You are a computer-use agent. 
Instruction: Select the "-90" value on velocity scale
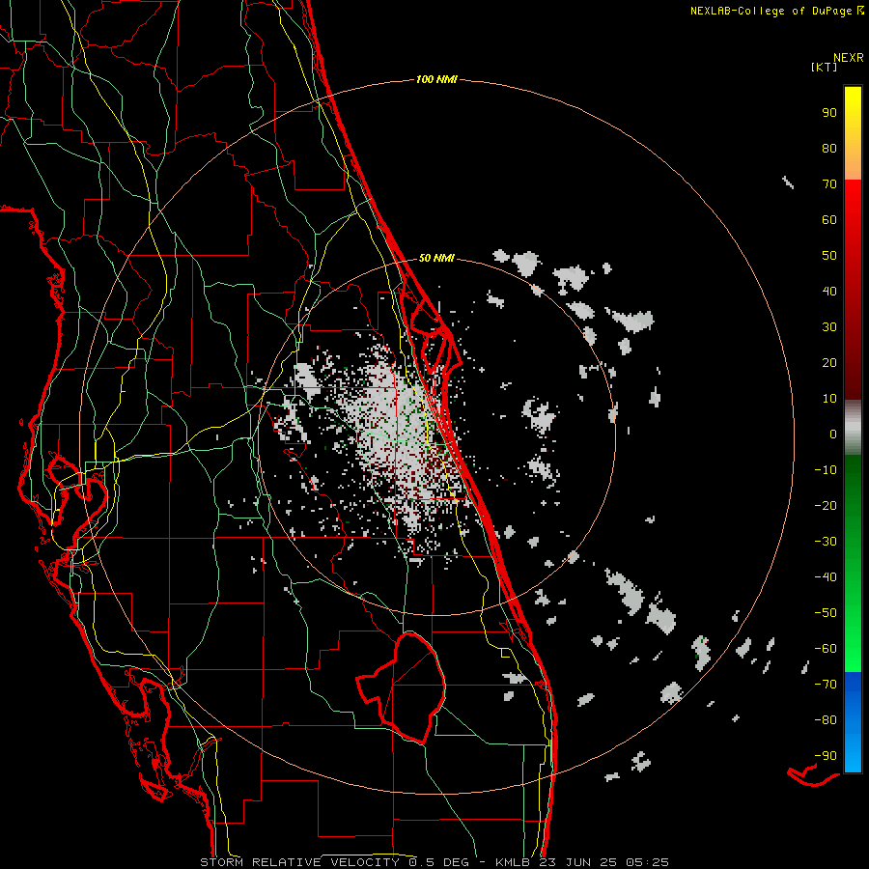[x=826, y=755]
